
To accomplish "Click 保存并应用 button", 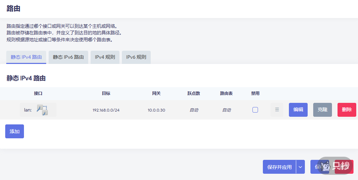I will [x=280, y=167].
